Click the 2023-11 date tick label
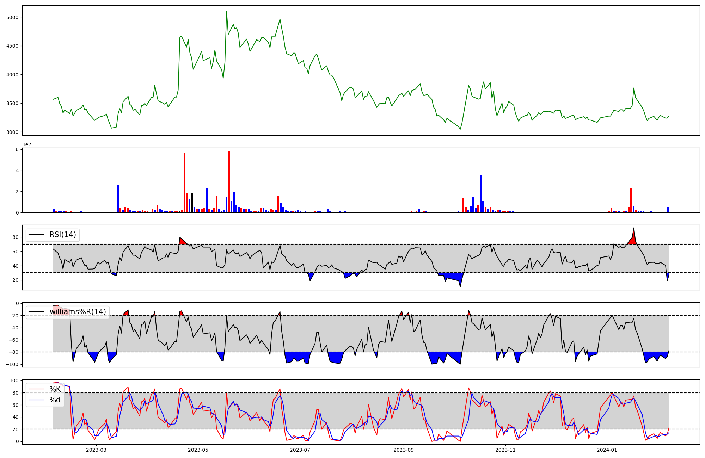705x458 pixels. tap(505, 450)
